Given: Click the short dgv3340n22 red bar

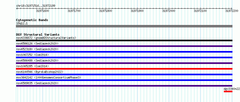Looking at the screenshot, I should click(228, 91).
